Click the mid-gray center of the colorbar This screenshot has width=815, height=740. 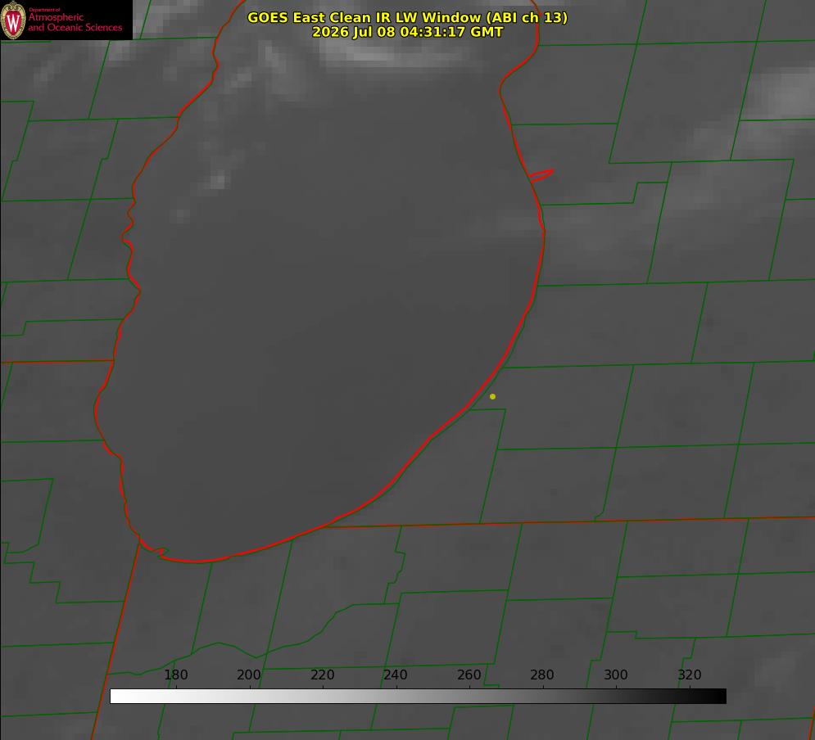pos(418,697)
